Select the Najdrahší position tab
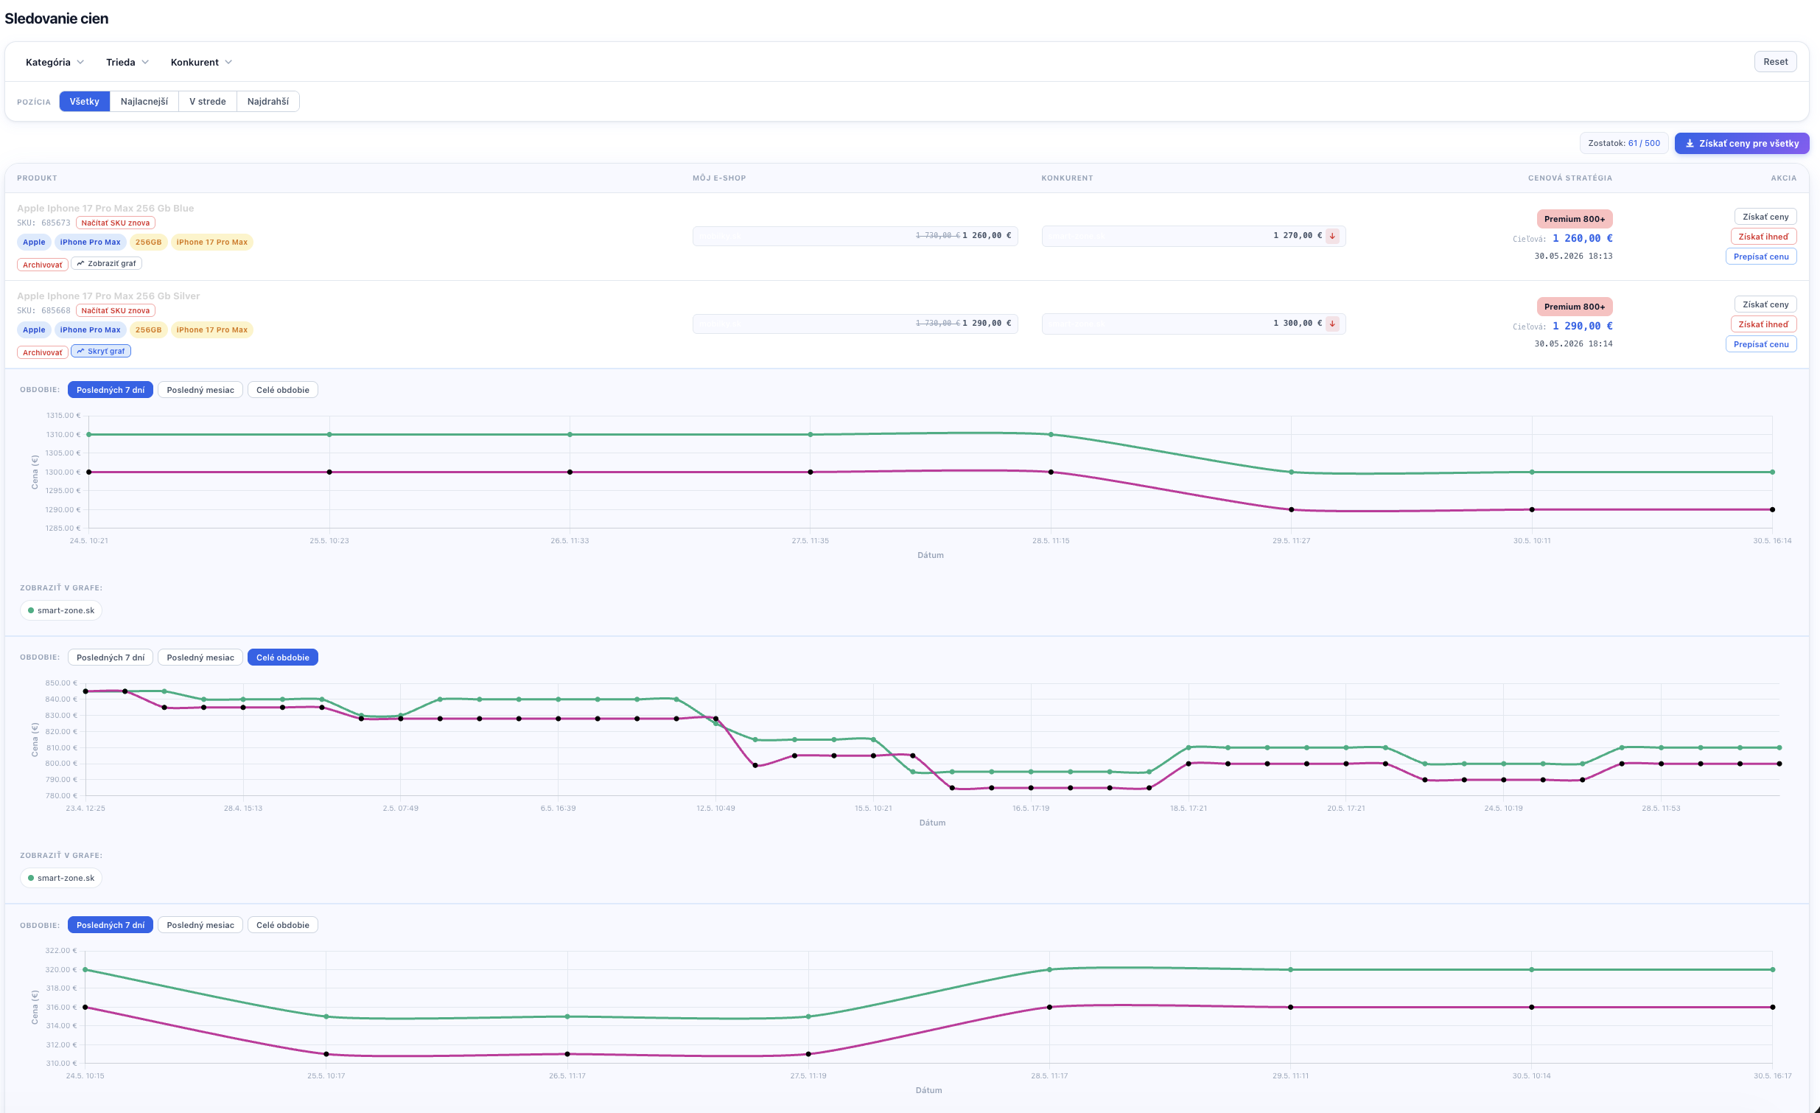 coord(267,101)
